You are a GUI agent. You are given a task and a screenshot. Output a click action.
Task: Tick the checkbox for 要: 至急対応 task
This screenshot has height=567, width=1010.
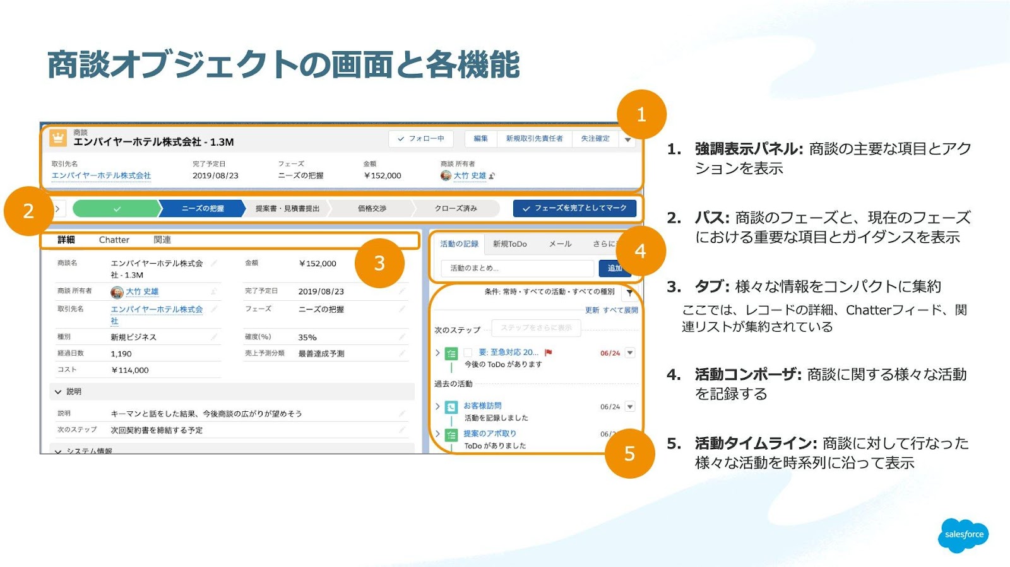click(468, 353)
